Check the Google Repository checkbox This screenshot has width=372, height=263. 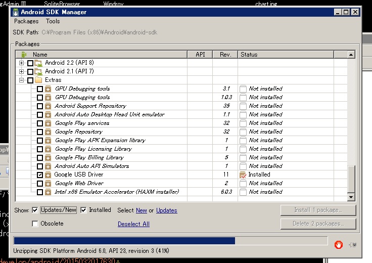click(40, 131)
